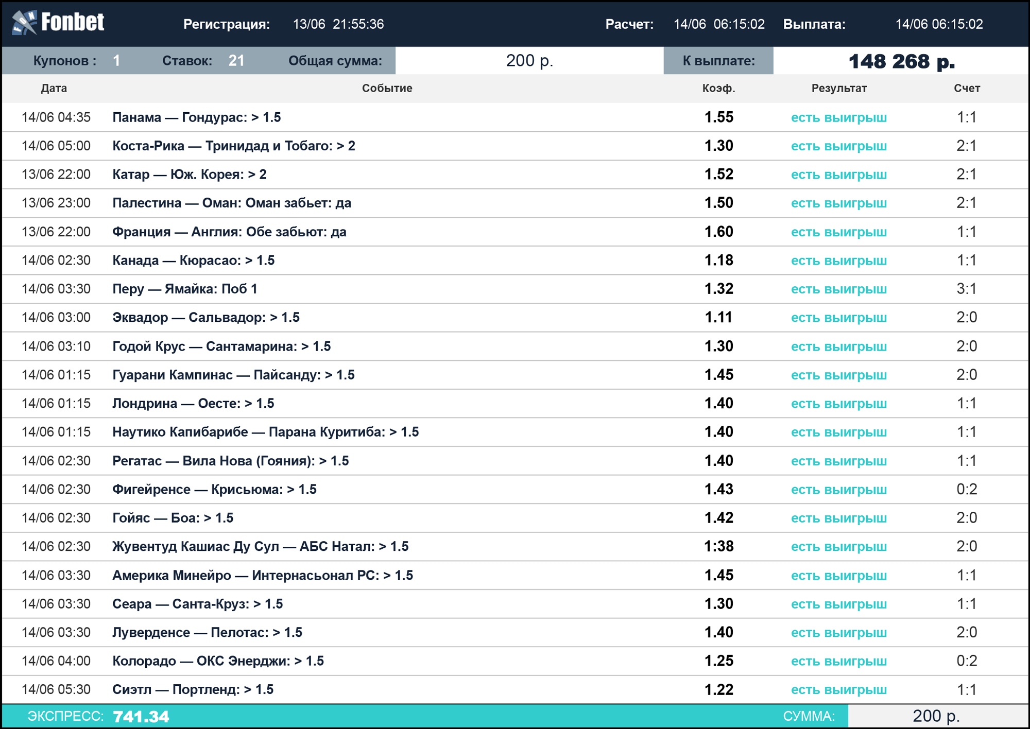This screenshot has height=729, width=1030.
Task: Select the Дата column header
Action: 54,88
